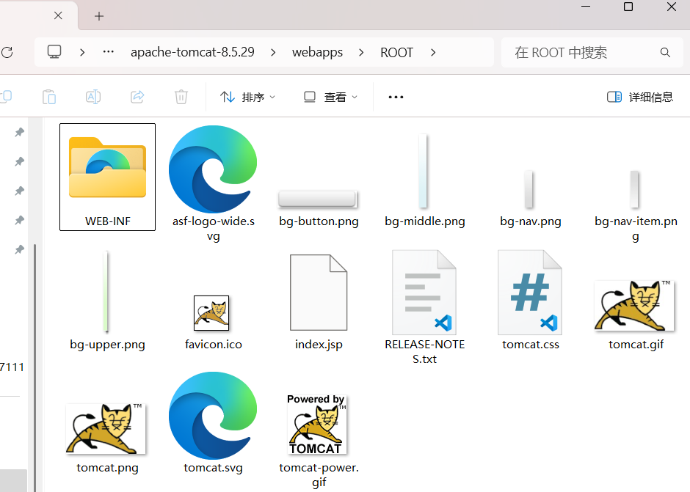This screenshot has height=492, width=690.
Task: Click the This PC monitor icon in address bar
Action: pos(54,52)
